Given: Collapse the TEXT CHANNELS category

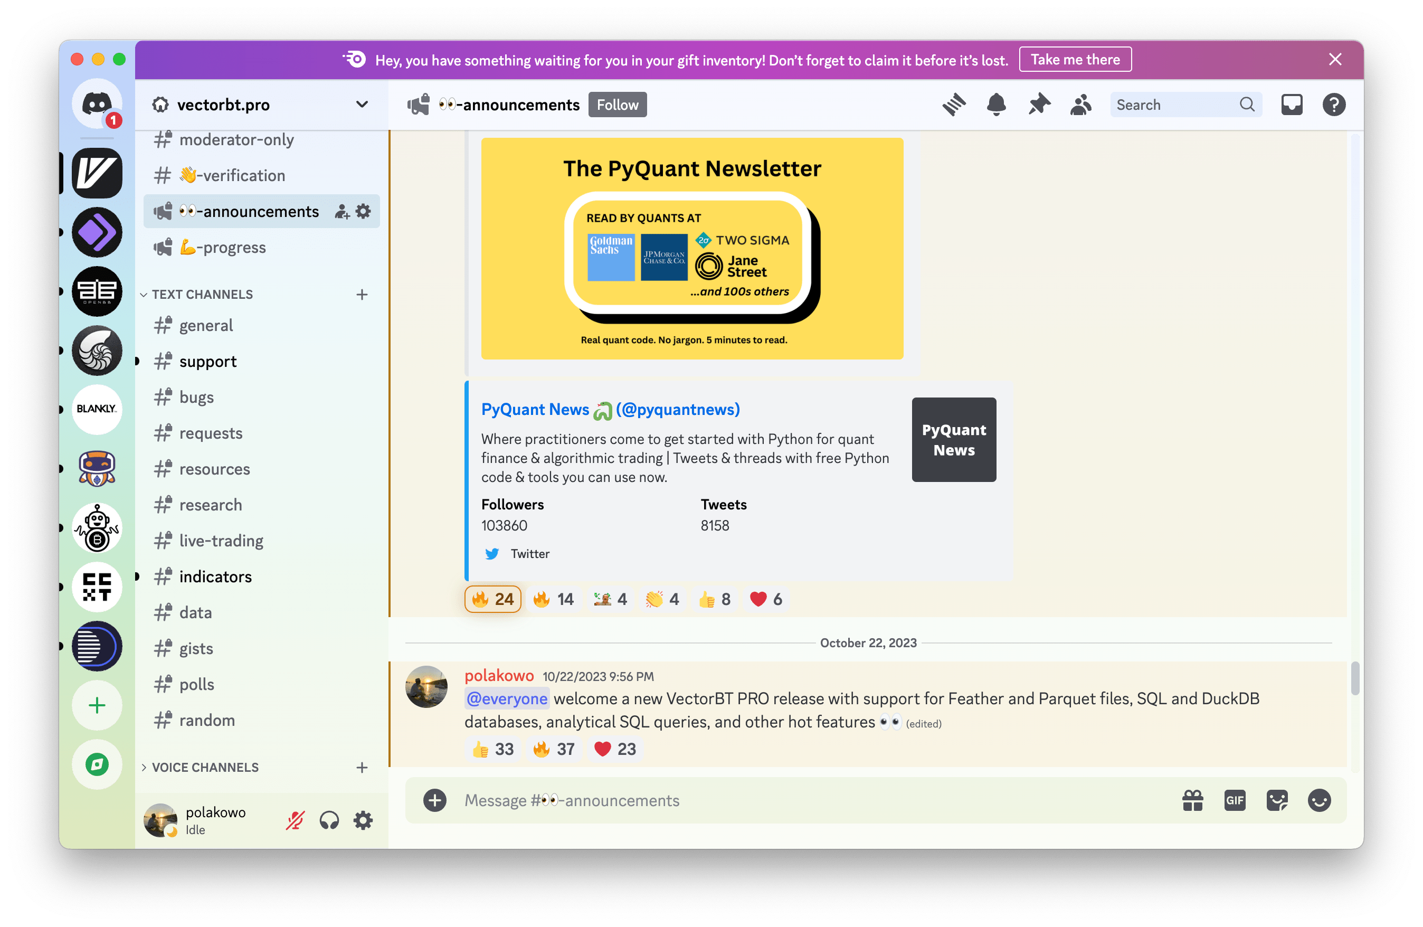Looking at the screenshot, I should coord(202,294).
